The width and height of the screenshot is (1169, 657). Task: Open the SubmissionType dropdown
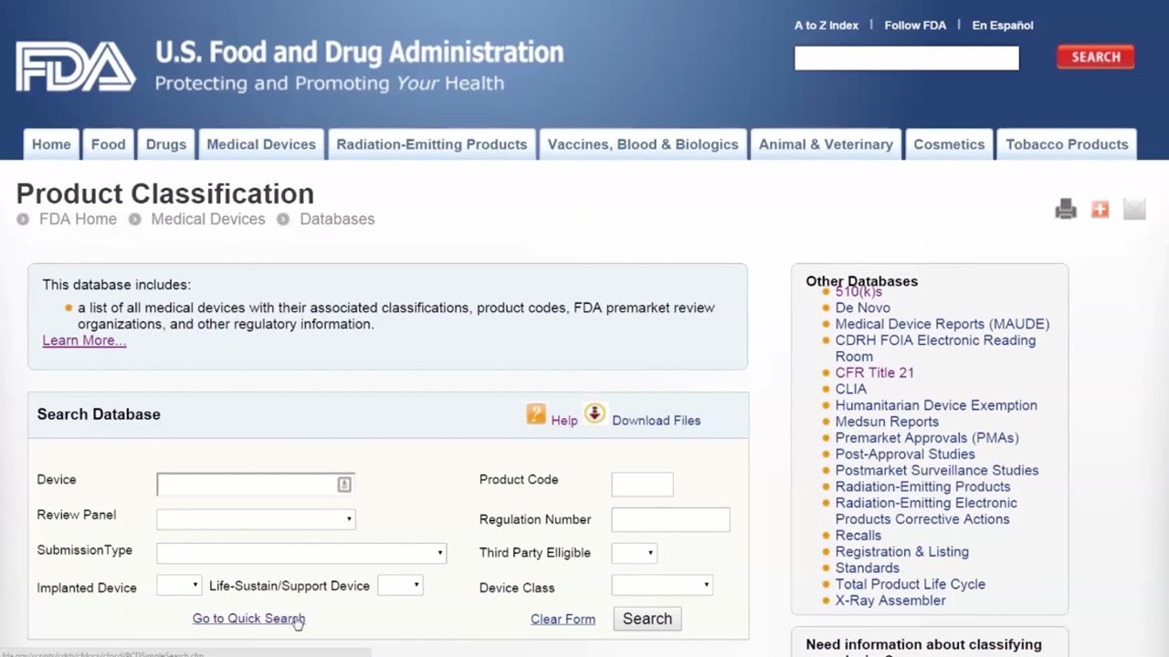(301, 553)
